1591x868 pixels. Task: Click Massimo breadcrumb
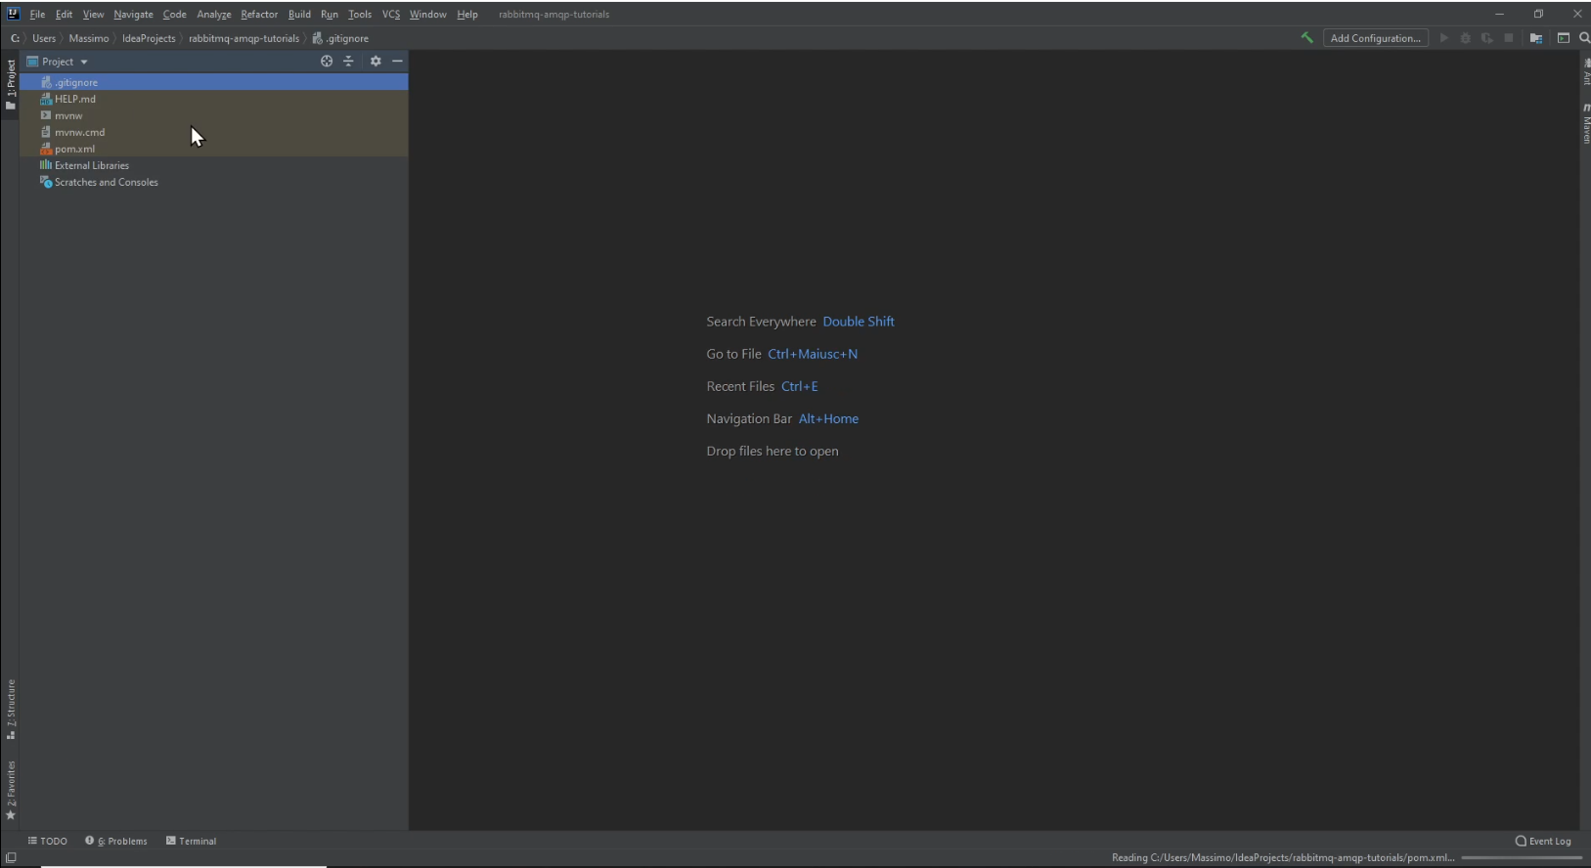click(x=89, y=38)
